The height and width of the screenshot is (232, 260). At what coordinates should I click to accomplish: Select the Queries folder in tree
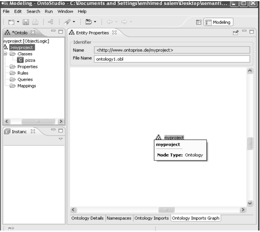[25, 79]
